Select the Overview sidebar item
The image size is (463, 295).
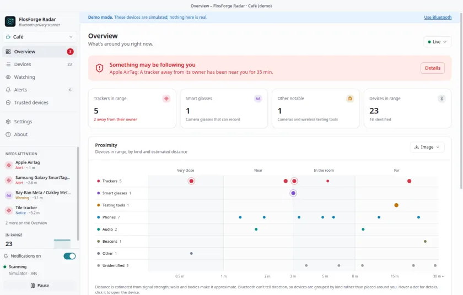coord(40,52)
